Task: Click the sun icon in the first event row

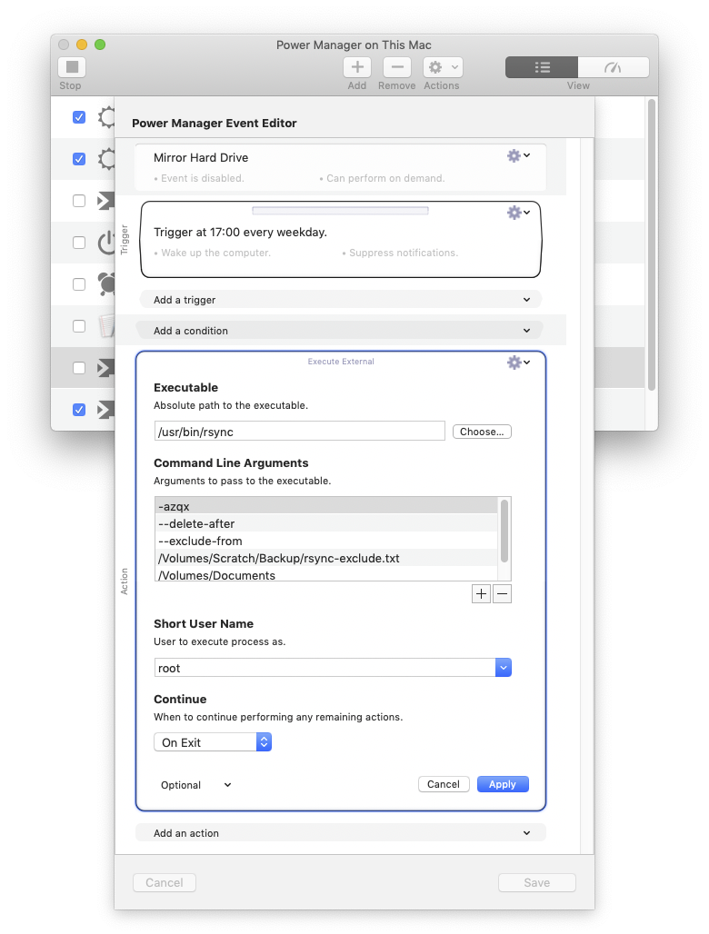Action: [106, 117]
